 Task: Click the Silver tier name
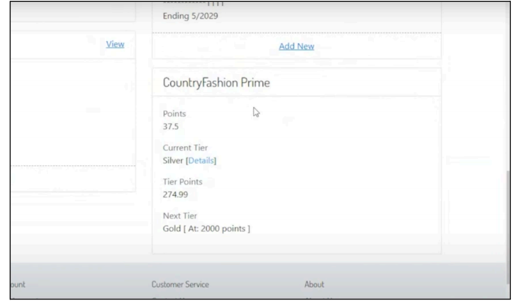pyautogui.click(x=173, y=160)
